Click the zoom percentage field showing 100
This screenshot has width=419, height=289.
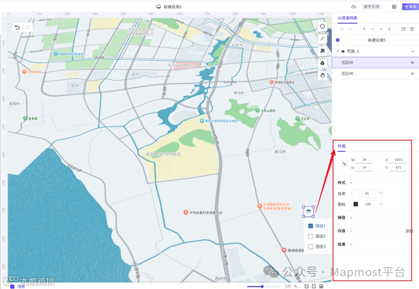[x=291, y=286]
